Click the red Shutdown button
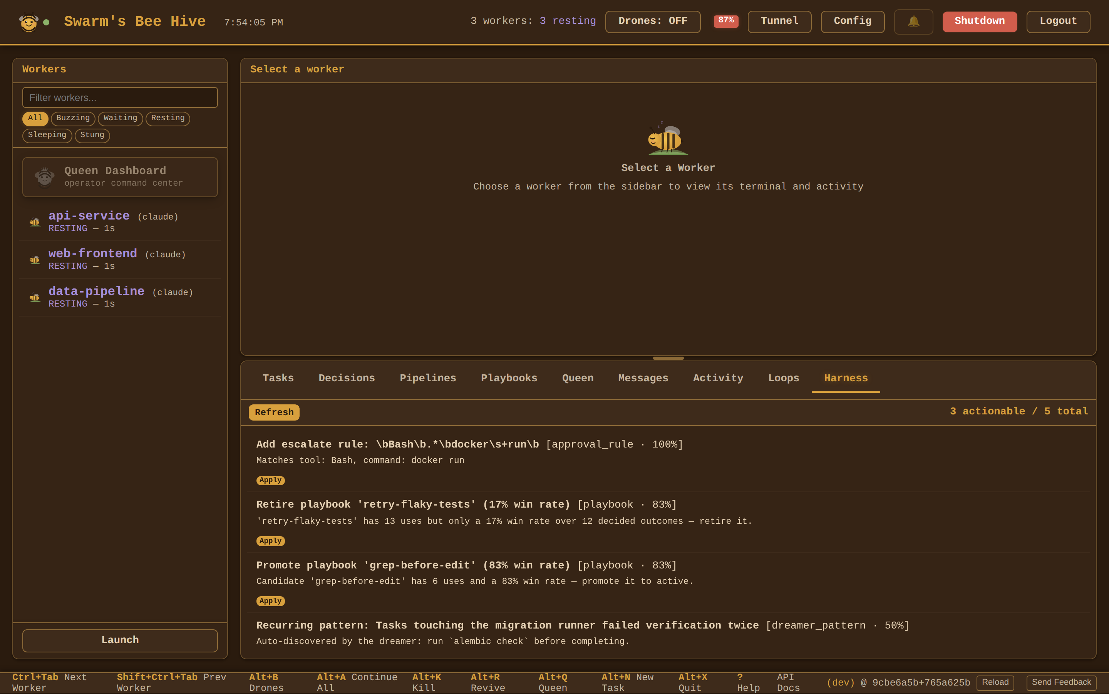The height and width of the screenshot is (694, 1109). (x=979, y=22)
